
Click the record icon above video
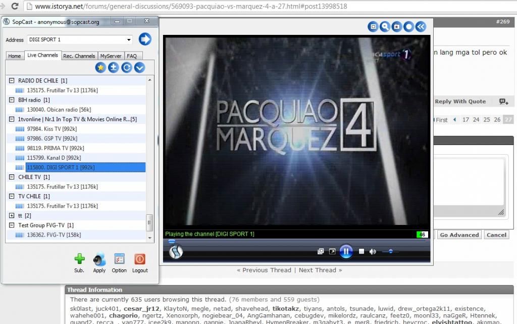[x=408, y=27]
